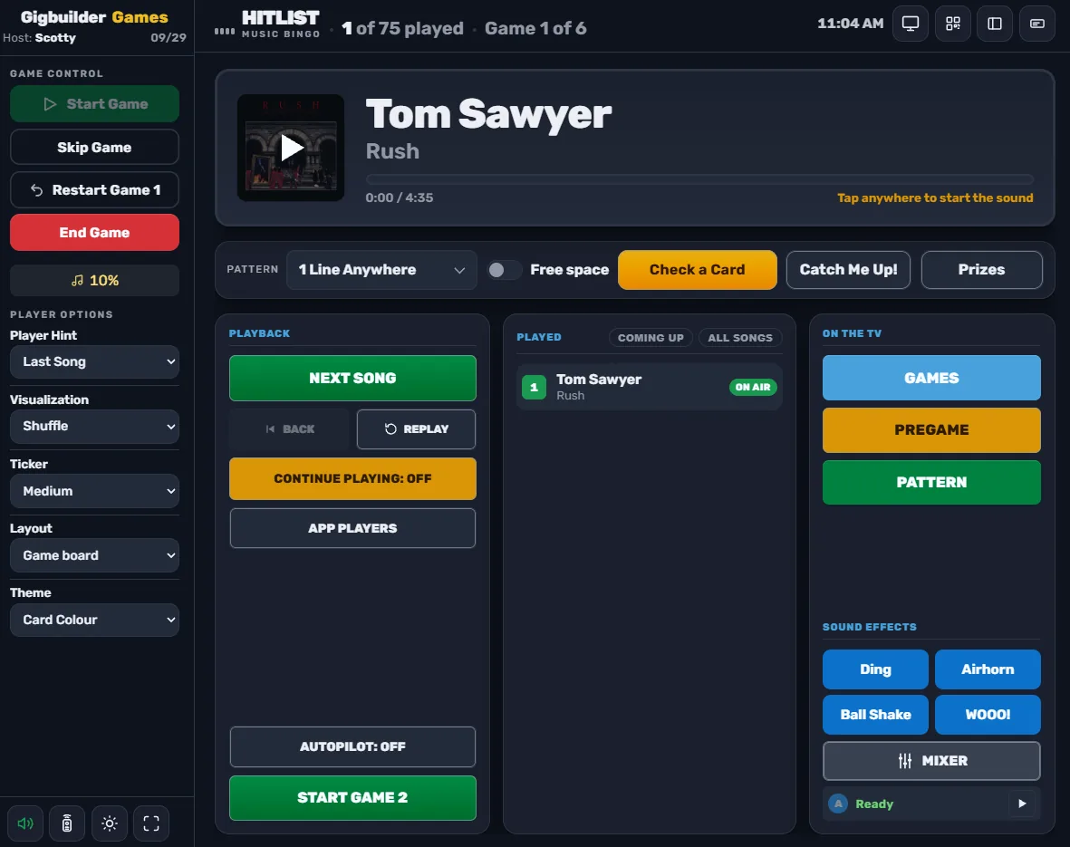Toggle Autopilot off button

pos(352,746)
